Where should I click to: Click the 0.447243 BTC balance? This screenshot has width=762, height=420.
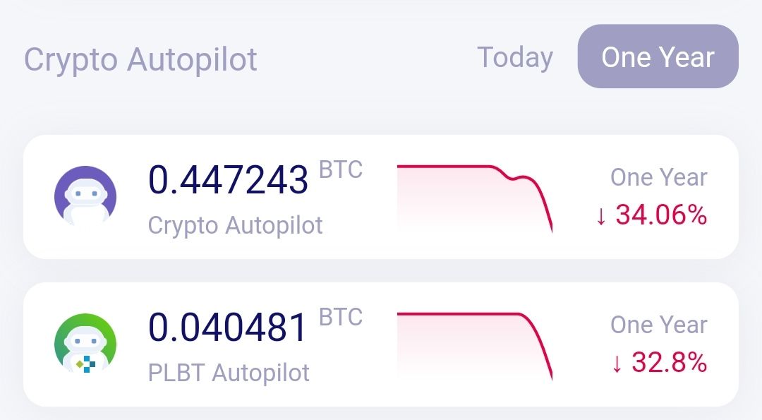[x=228, y=179]
